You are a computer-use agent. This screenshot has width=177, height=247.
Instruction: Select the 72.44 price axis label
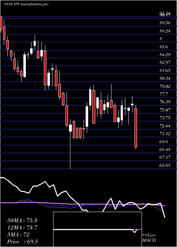[165, 126]
